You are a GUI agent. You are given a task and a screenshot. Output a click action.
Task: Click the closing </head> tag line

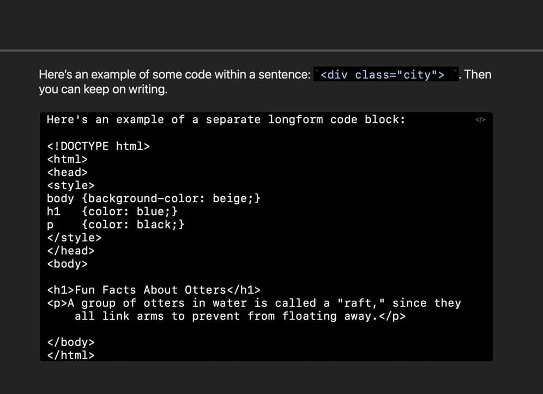pyautogui.click(x=71, y=251)
